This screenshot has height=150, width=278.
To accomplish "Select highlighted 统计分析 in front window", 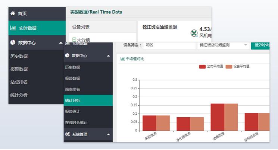I will (88, 100).
